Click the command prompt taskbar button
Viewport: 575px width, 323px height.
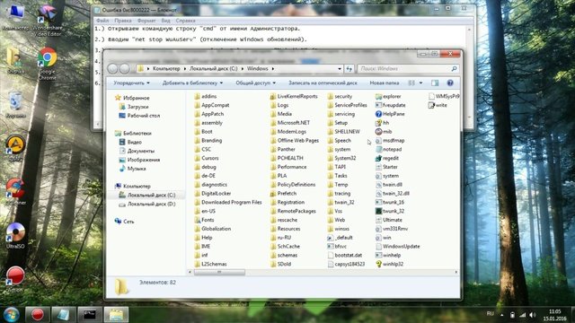(x=90, y=315)
